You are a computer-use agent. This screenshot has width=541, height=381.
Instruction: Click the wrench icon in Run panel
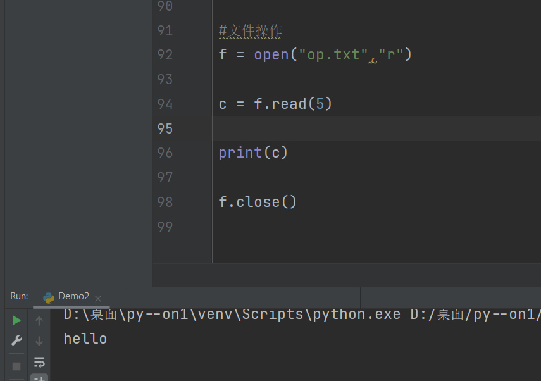coord(16,341)
